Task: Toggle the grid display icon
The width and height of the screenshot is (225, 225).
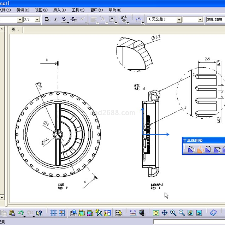Action: coord(53,213)
